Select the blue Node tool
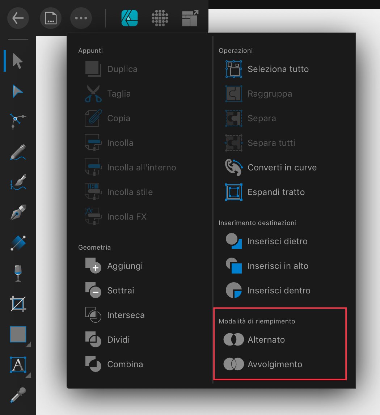Image resolution: width=380 pixels, height=415 pixels. coord(17,91)
